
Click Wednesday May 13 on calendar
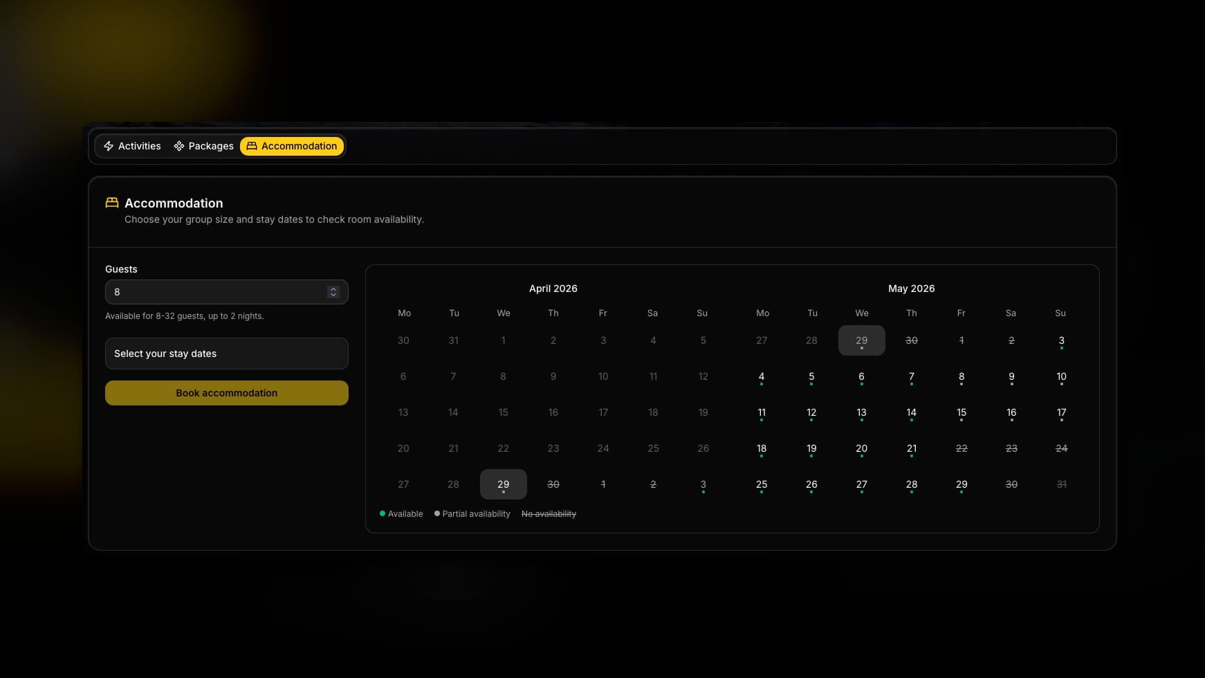861,413
